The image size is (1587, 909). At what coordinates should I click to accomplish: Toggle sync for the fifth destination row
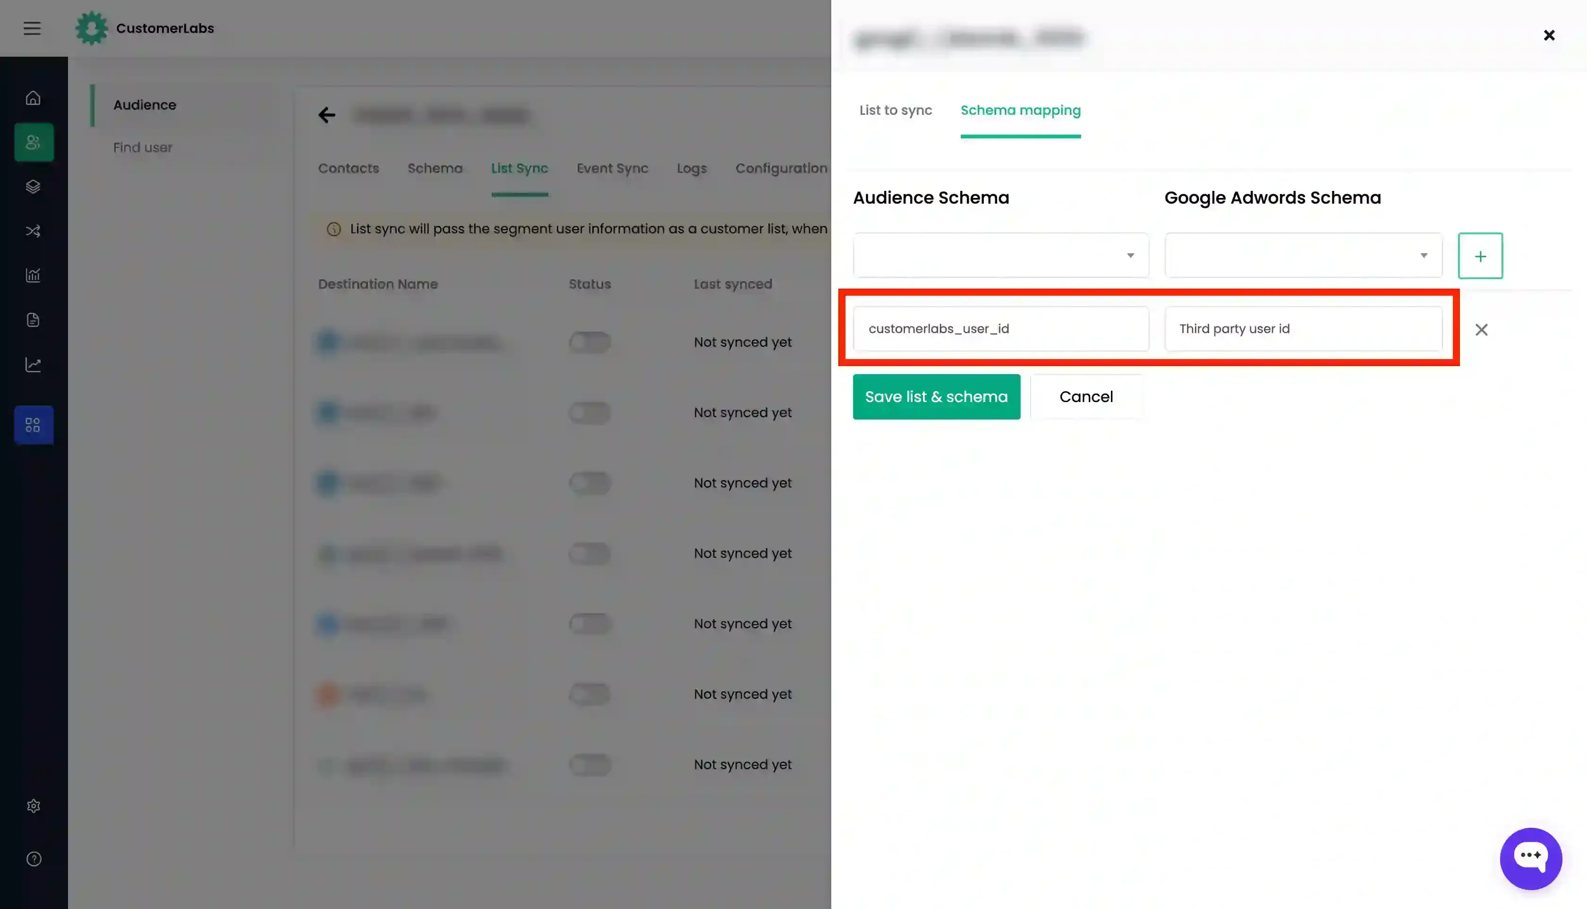[590, 624]
